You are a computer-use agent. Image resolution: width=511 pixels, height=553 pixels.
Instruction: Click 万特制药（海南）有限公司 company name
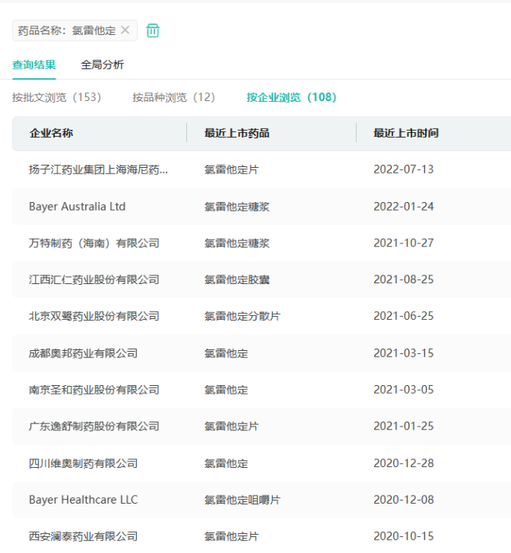94,243
